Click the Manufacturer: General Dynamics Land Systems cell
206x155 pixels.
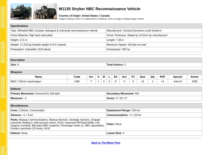(154, 31)
